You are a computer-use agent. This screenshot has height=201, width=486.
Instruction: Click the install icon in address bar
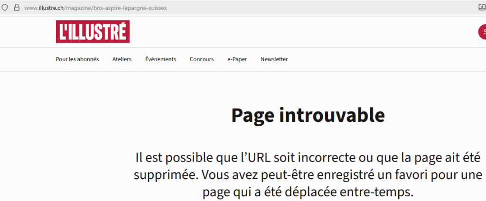pyautogui.click(x=481, y=8)
